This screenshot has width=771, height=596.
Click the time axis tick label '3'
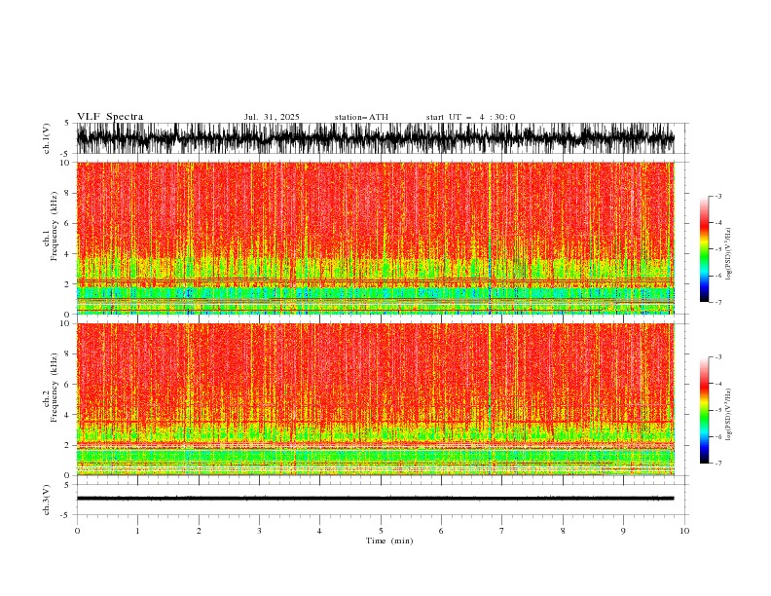[259, 531]
